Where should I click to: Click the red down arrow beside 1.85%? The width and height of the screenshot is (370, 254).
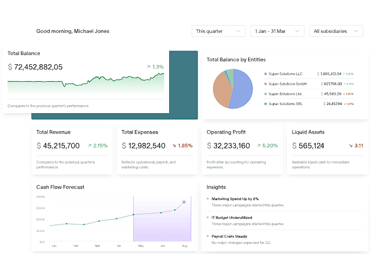click(x=174, y=145)
